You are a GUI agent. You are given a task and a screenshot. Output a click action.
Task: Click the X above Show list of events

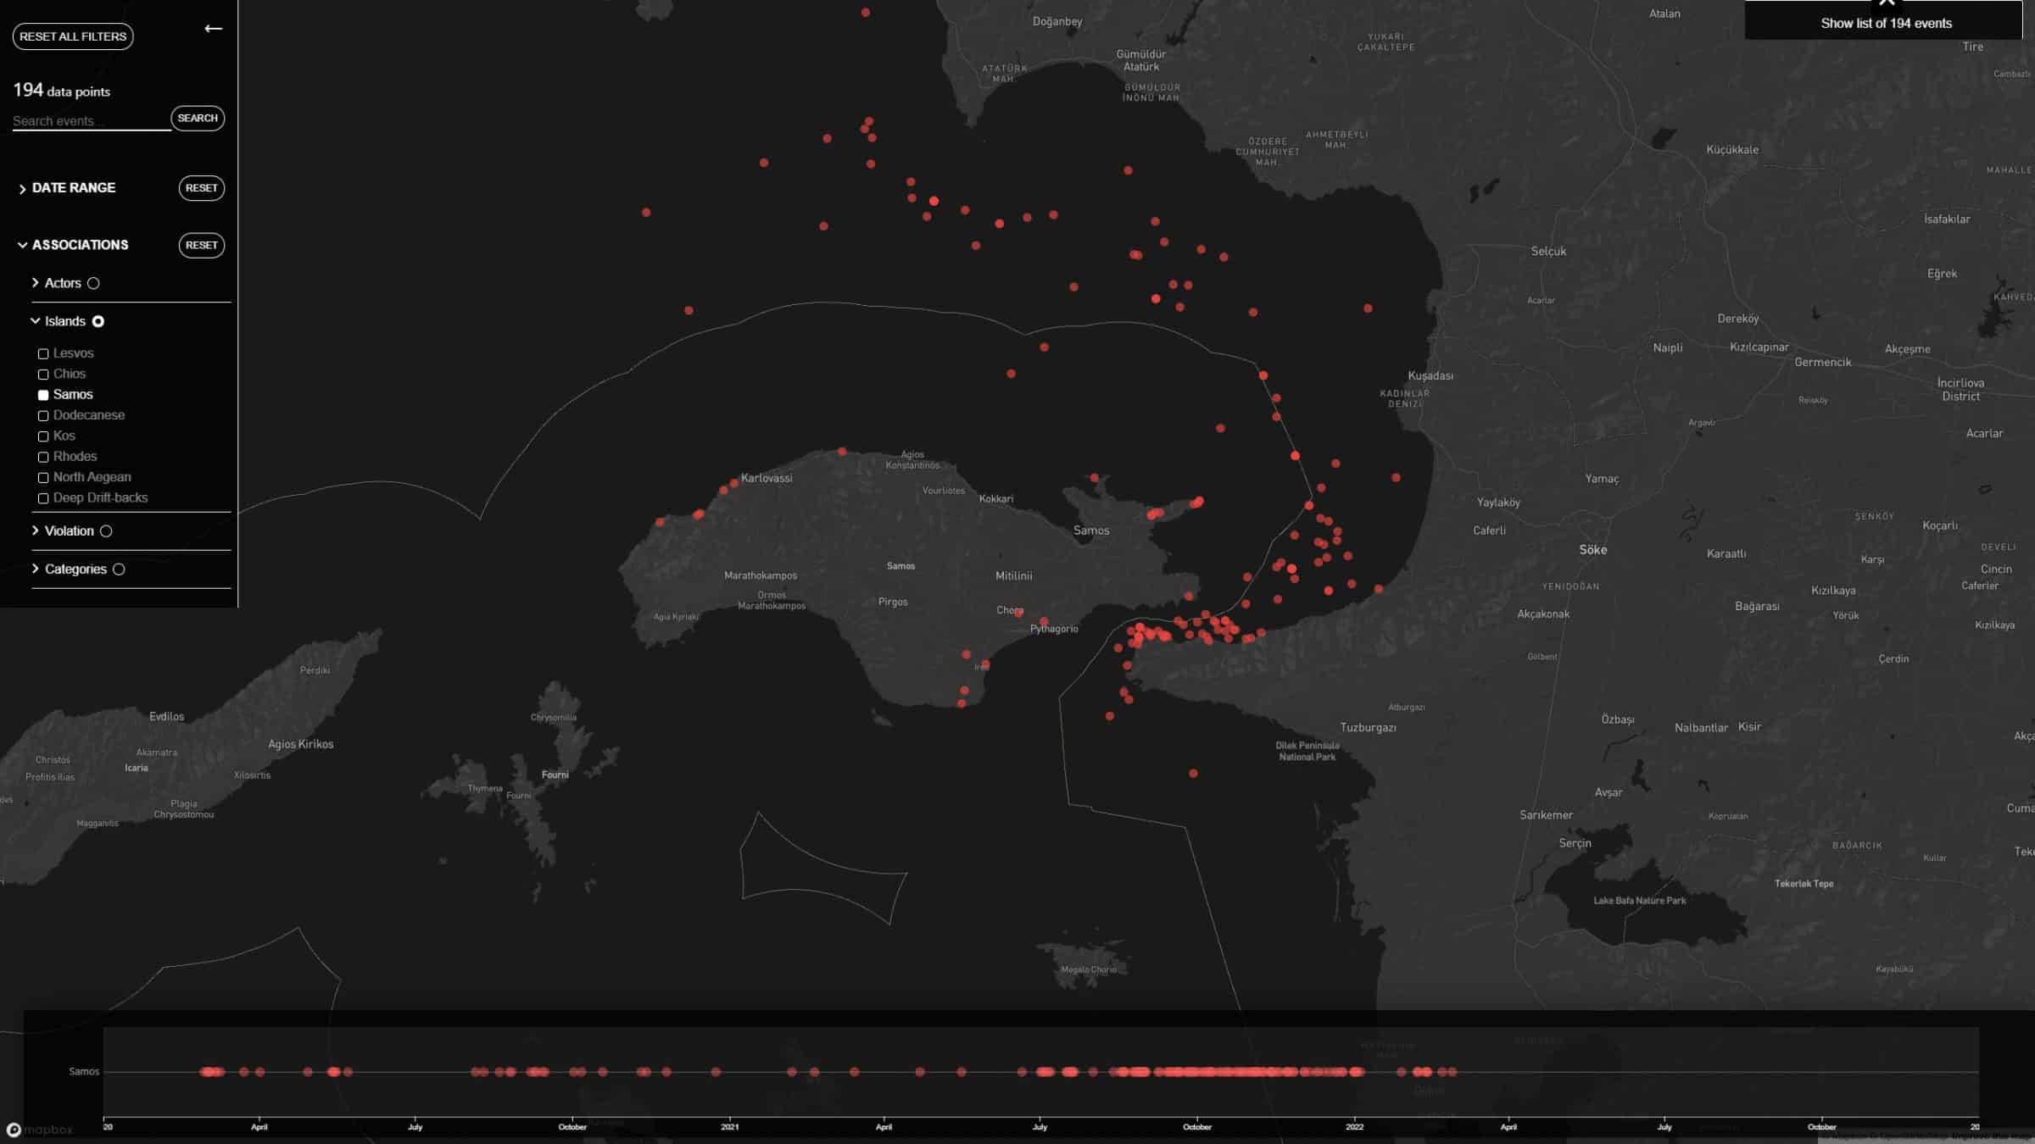[1887, 3]
